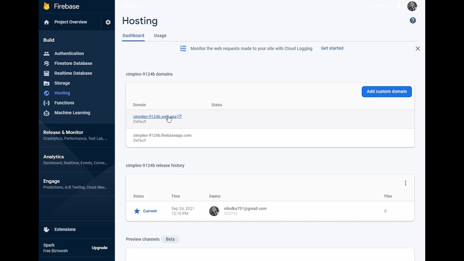Click the deployer's avatar in release history
The height and width of the screenshot is (261, 464).
(214, 211)
